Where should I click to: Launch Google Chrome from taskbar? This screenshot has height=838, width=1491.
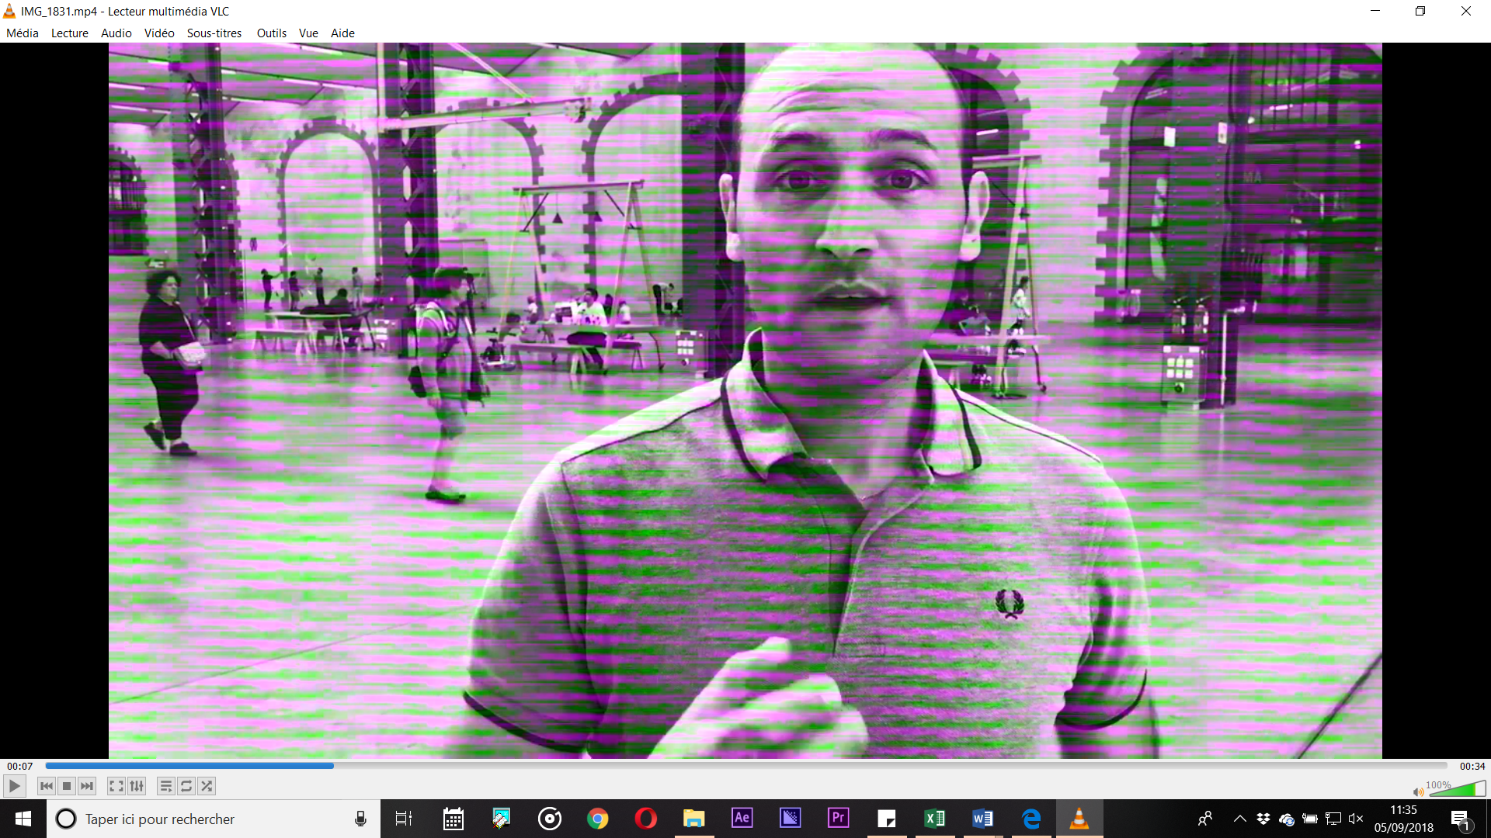[598, 819]
